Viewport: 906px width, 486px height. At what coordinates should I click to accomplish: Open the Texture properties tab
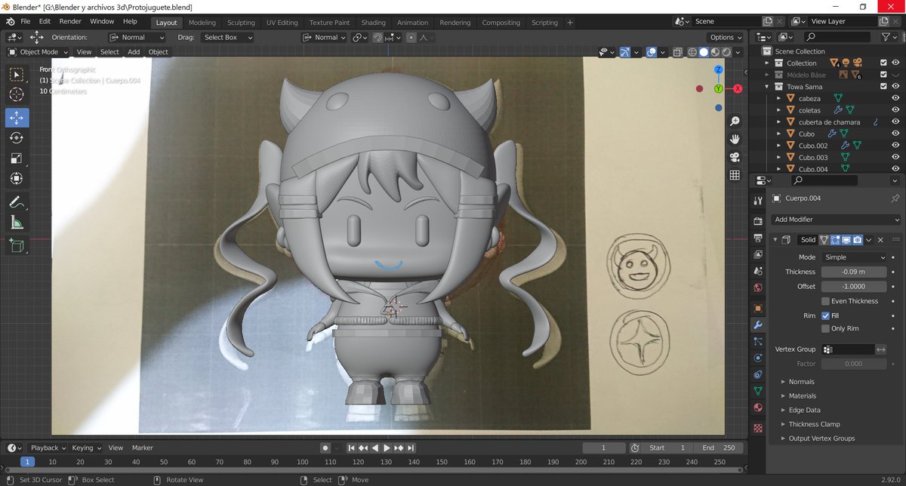pyautogui.click(x=758, y=428)
